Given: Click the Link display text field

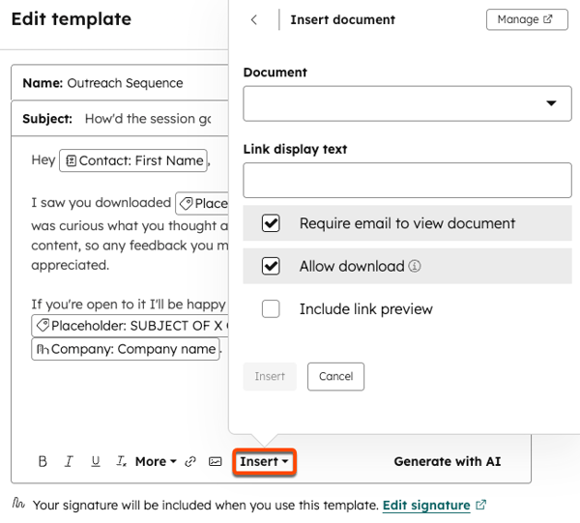Looking at the screenshot, I should click(x=407, y=180).
